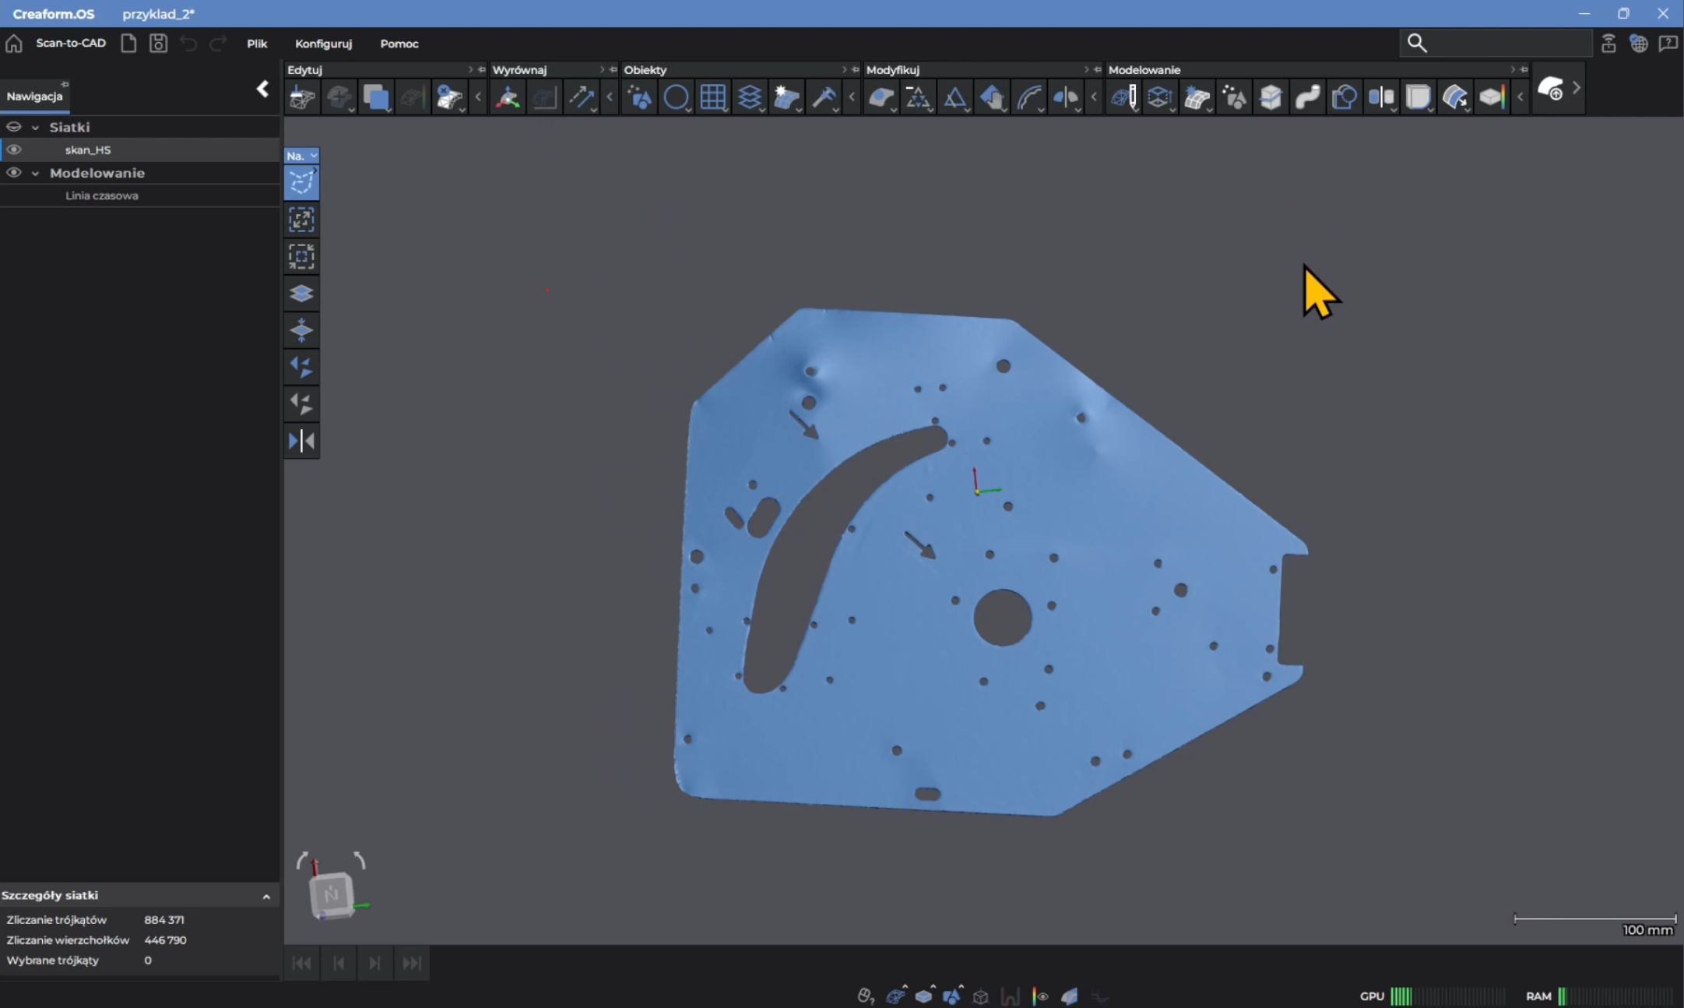Collapse the Szczegóły siatki panel
This screenshot has width=1684, height=1008.
pos(266,897)
